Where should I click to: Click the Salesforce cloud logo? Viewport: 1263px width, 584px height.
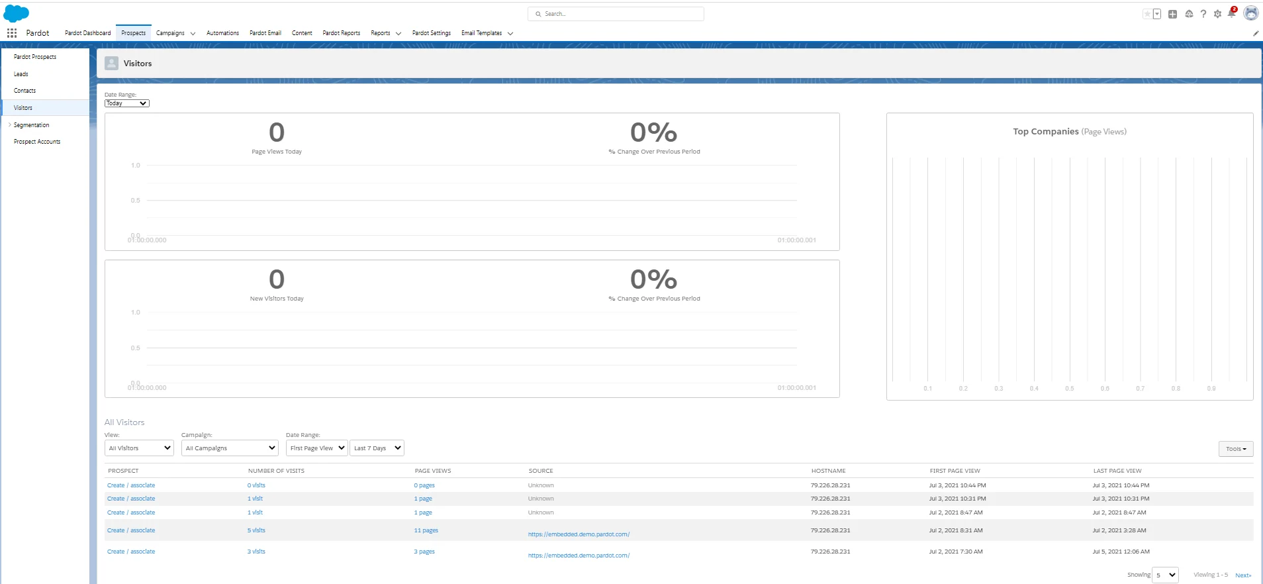tap(17, 13)
